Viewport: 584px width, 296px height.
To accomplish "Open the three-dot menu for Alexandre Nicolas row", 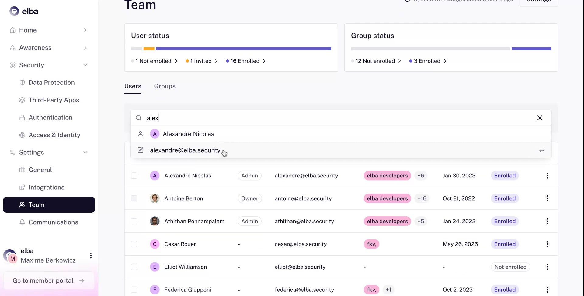I will pos(547,176).
